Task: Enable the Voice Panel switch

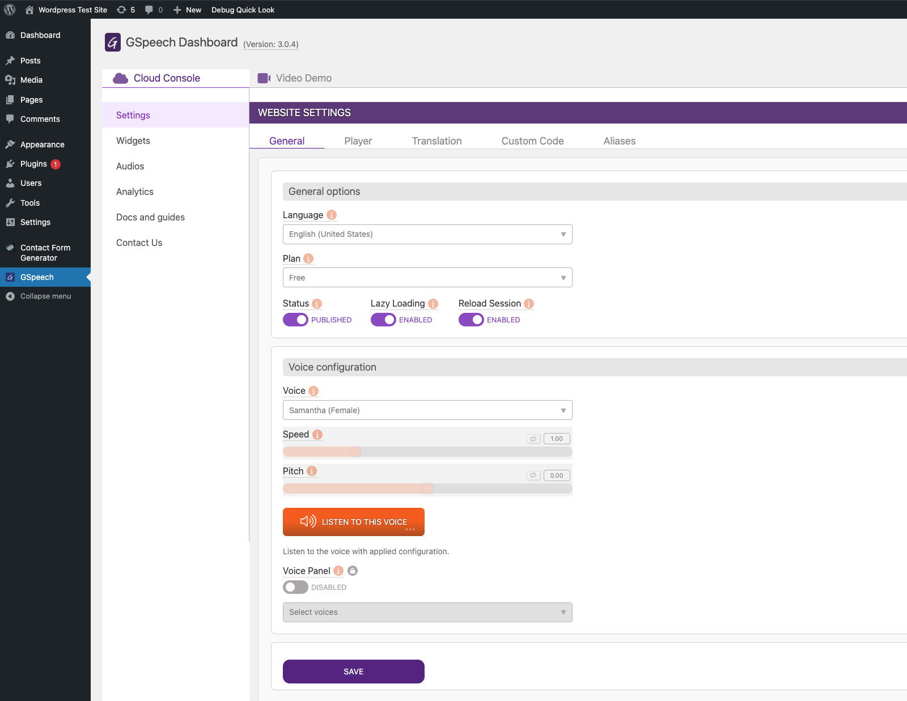Action: (295, 587)
